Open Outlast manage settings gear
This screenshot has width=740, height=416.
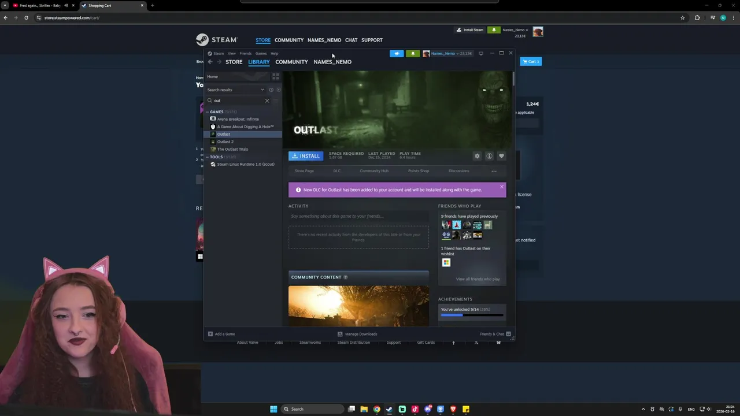[477, 156]
